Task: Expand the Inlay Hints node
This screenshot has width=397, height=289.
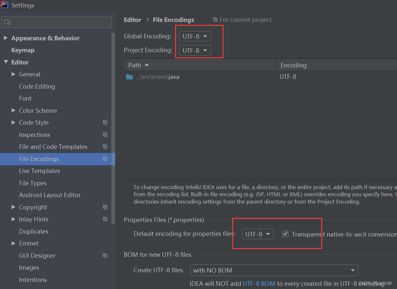Action: (13, 219)
